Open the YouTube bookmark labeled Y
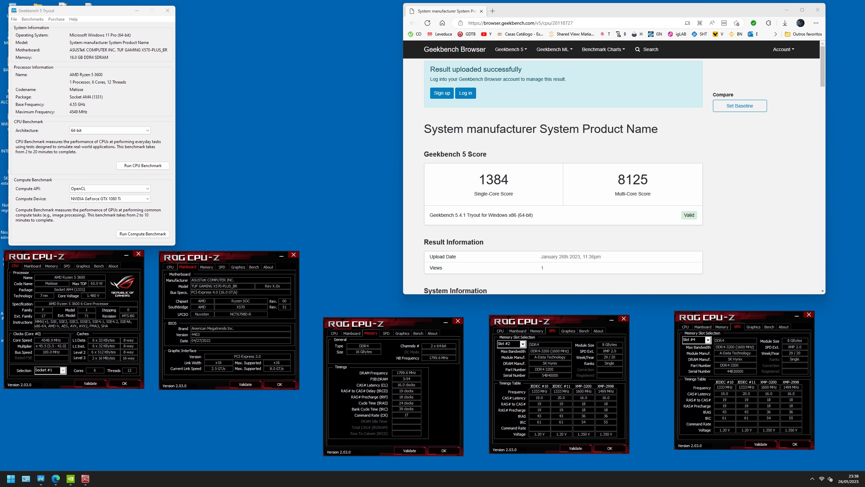865x487 pixels. tap(487, 34)
